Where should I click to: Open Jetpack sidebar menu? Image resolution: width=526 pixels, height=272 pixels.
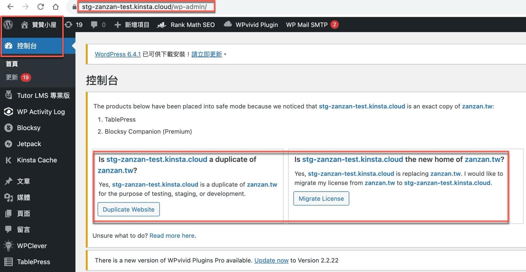[38, 144]
